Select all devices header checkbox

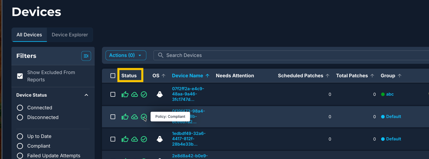tap(113, 76)
